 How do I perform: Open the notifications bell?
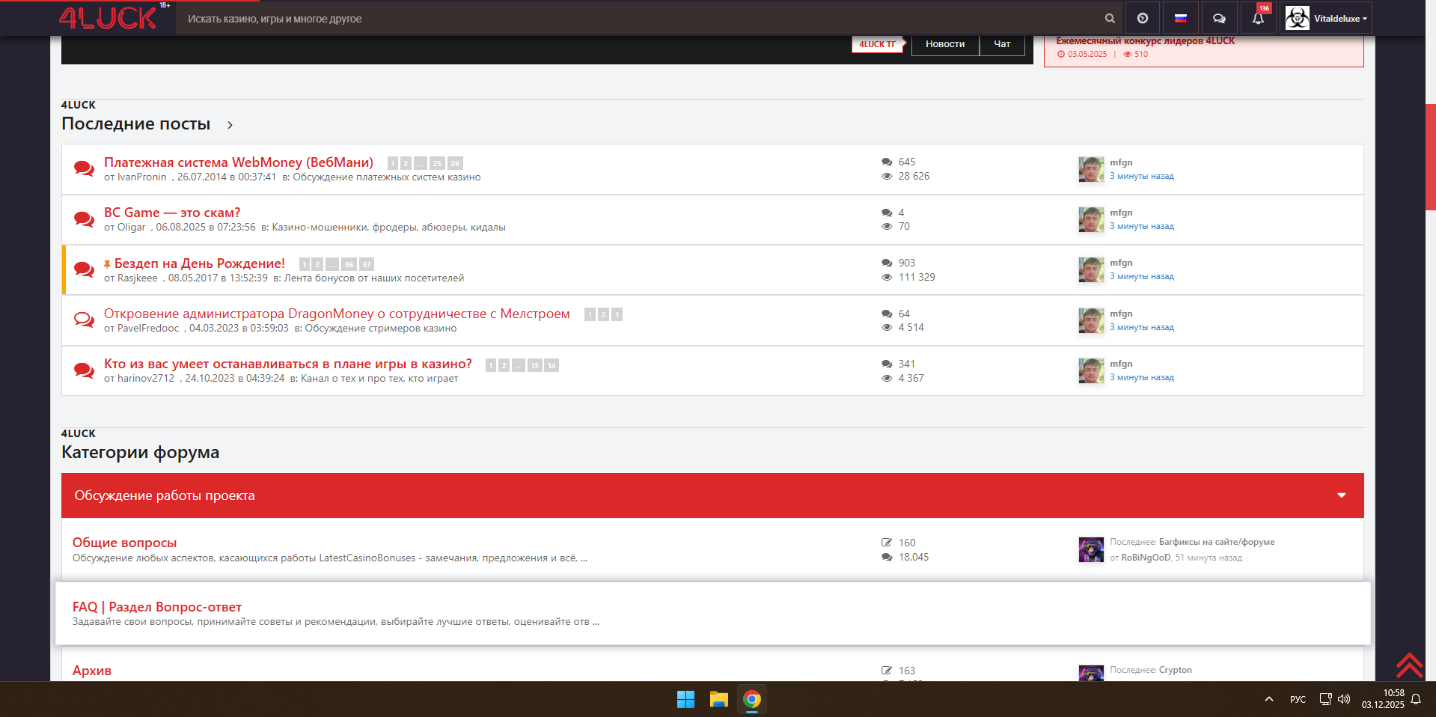click(x=1258, y=19)
